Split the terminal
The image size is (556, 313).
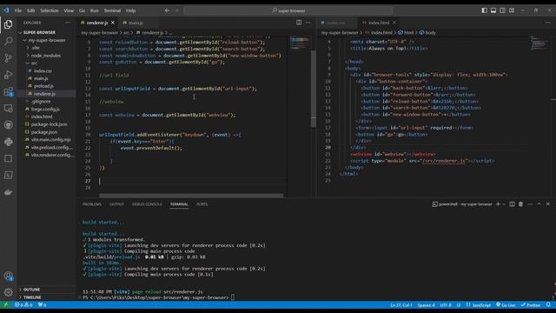coord(512,204)
